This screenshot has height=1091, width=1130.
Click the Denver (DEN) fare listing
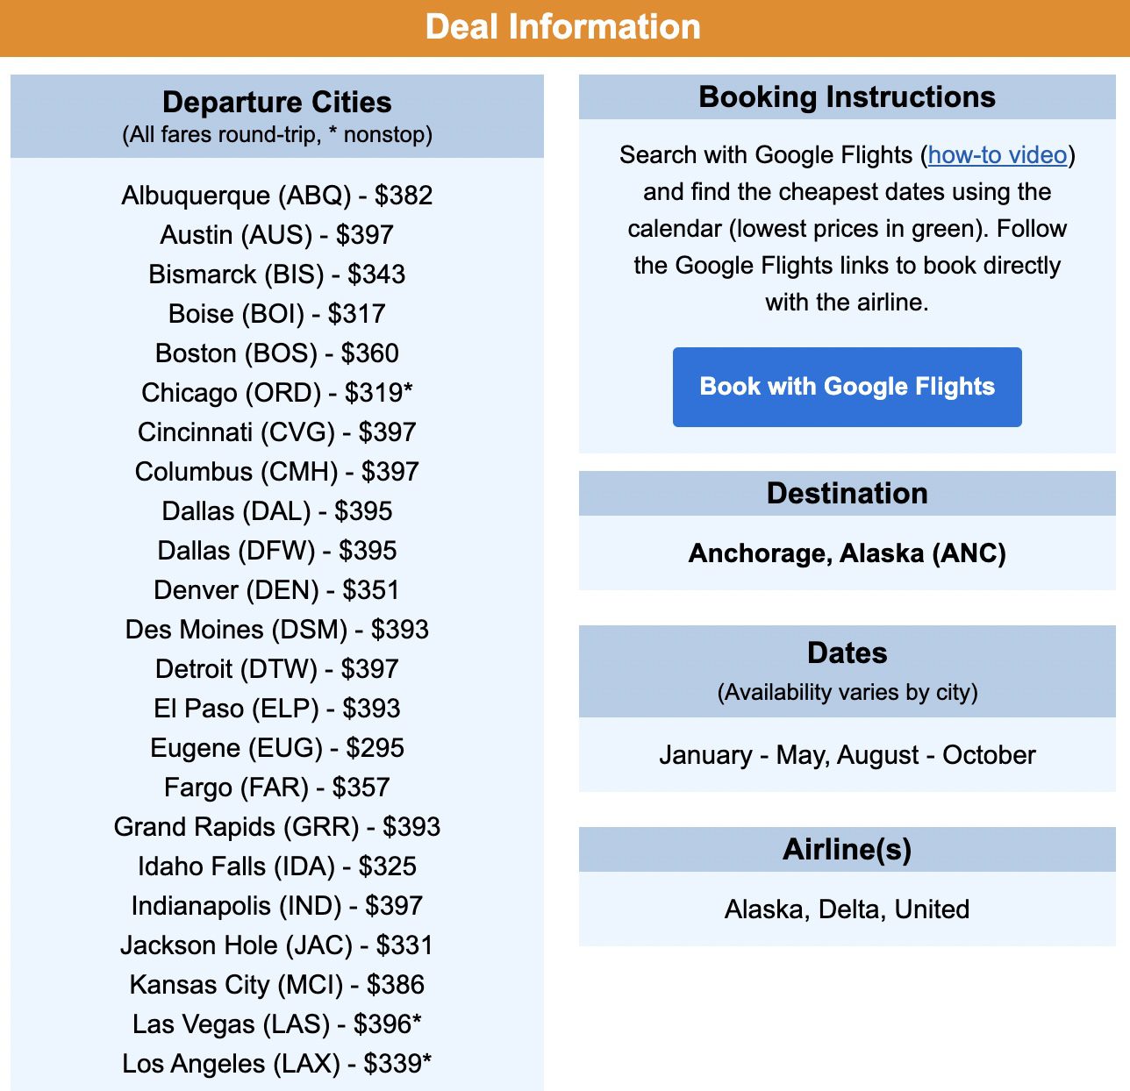[x=277, y=590]
